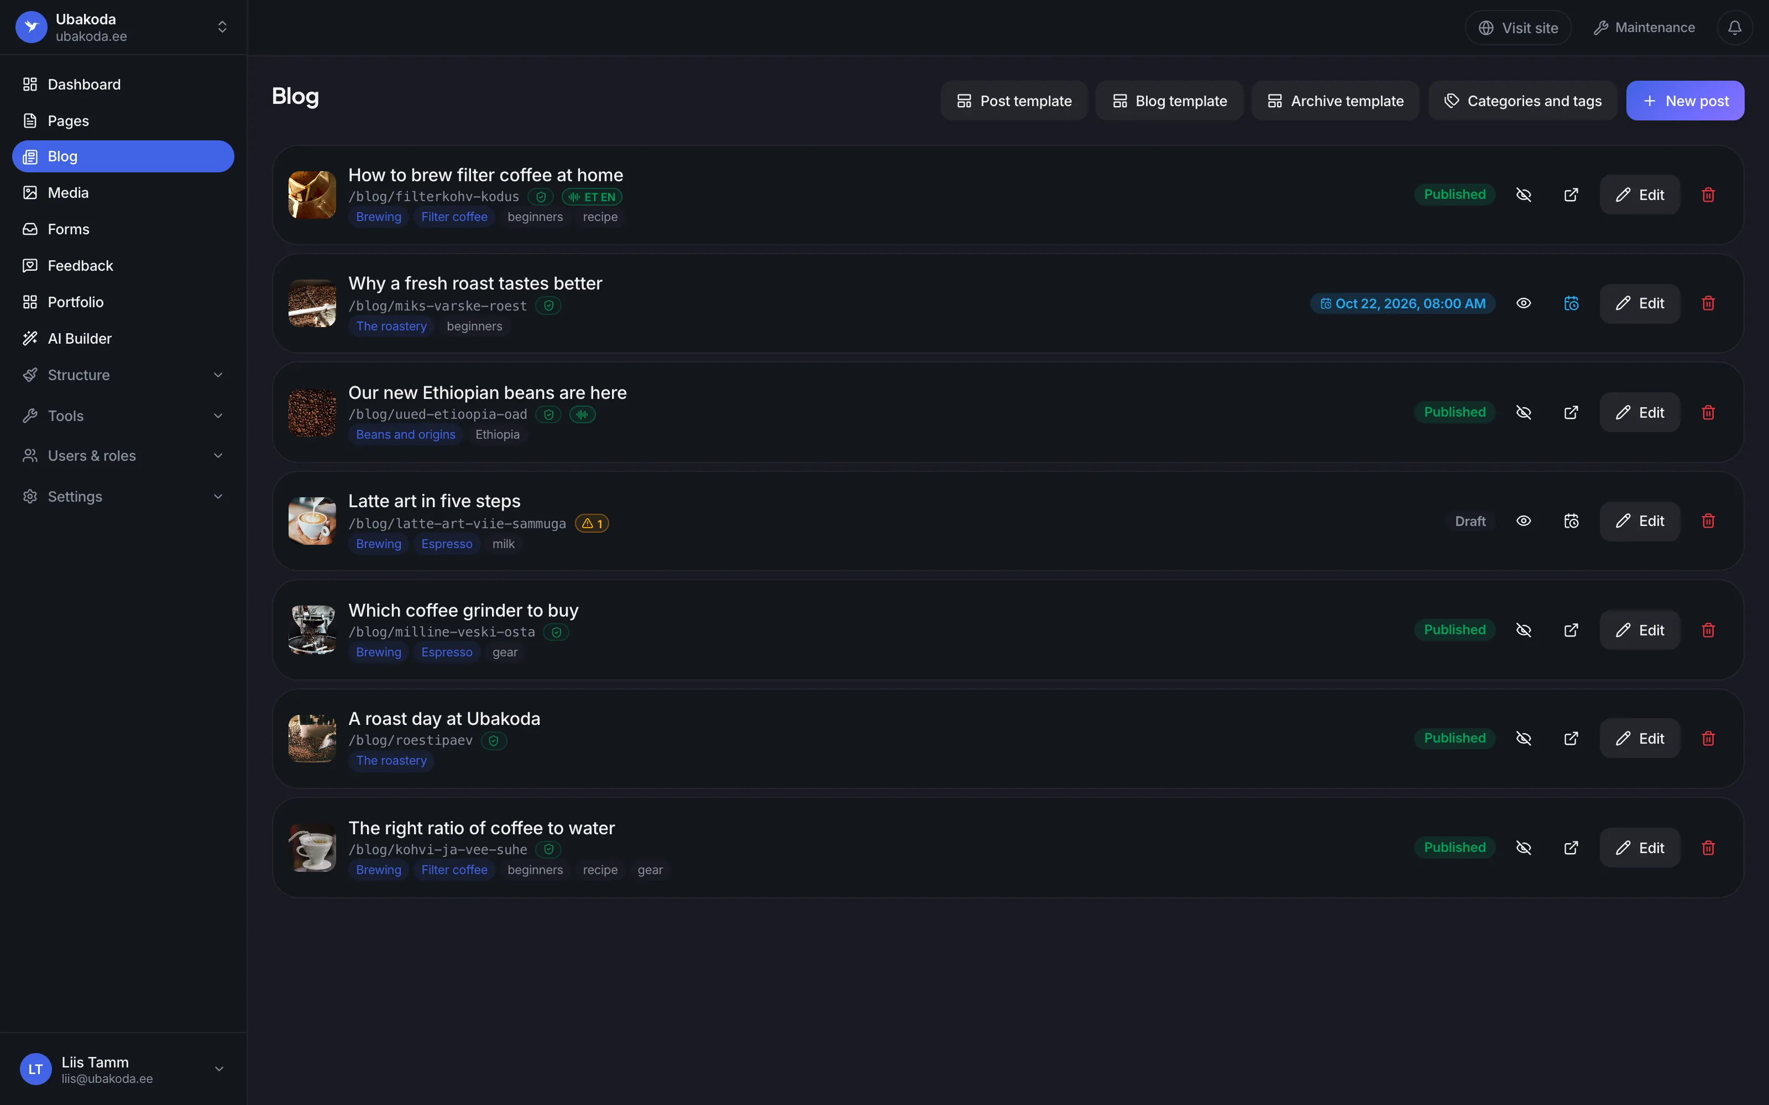The image size is (1769, 1105).
Task: Click the ET EN translation badge
Action: [592, 197]
